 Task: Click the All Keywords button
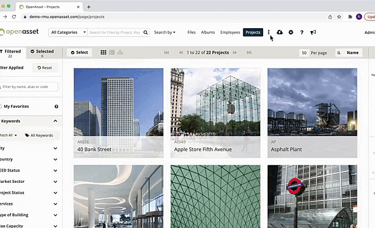(39, 135)
